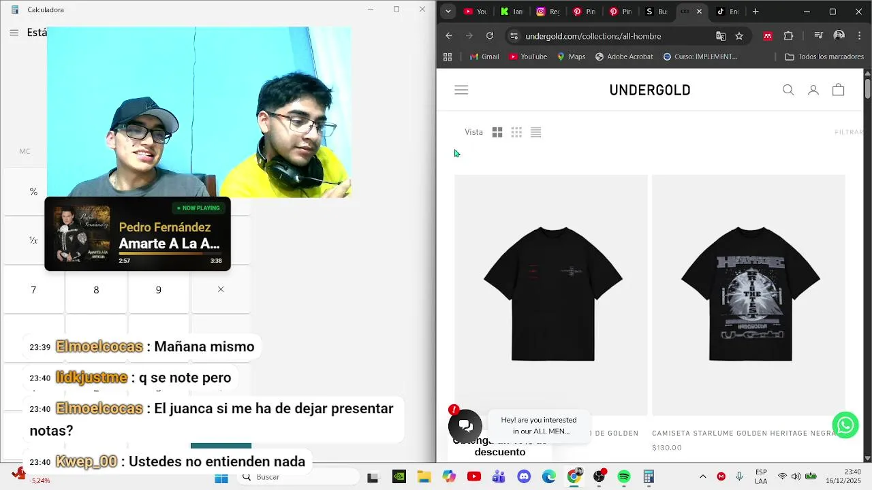Image resolution: width=872 pixels, height=490 pixels.
Task: Show hidden system tray icons
Action: [703, 476]
